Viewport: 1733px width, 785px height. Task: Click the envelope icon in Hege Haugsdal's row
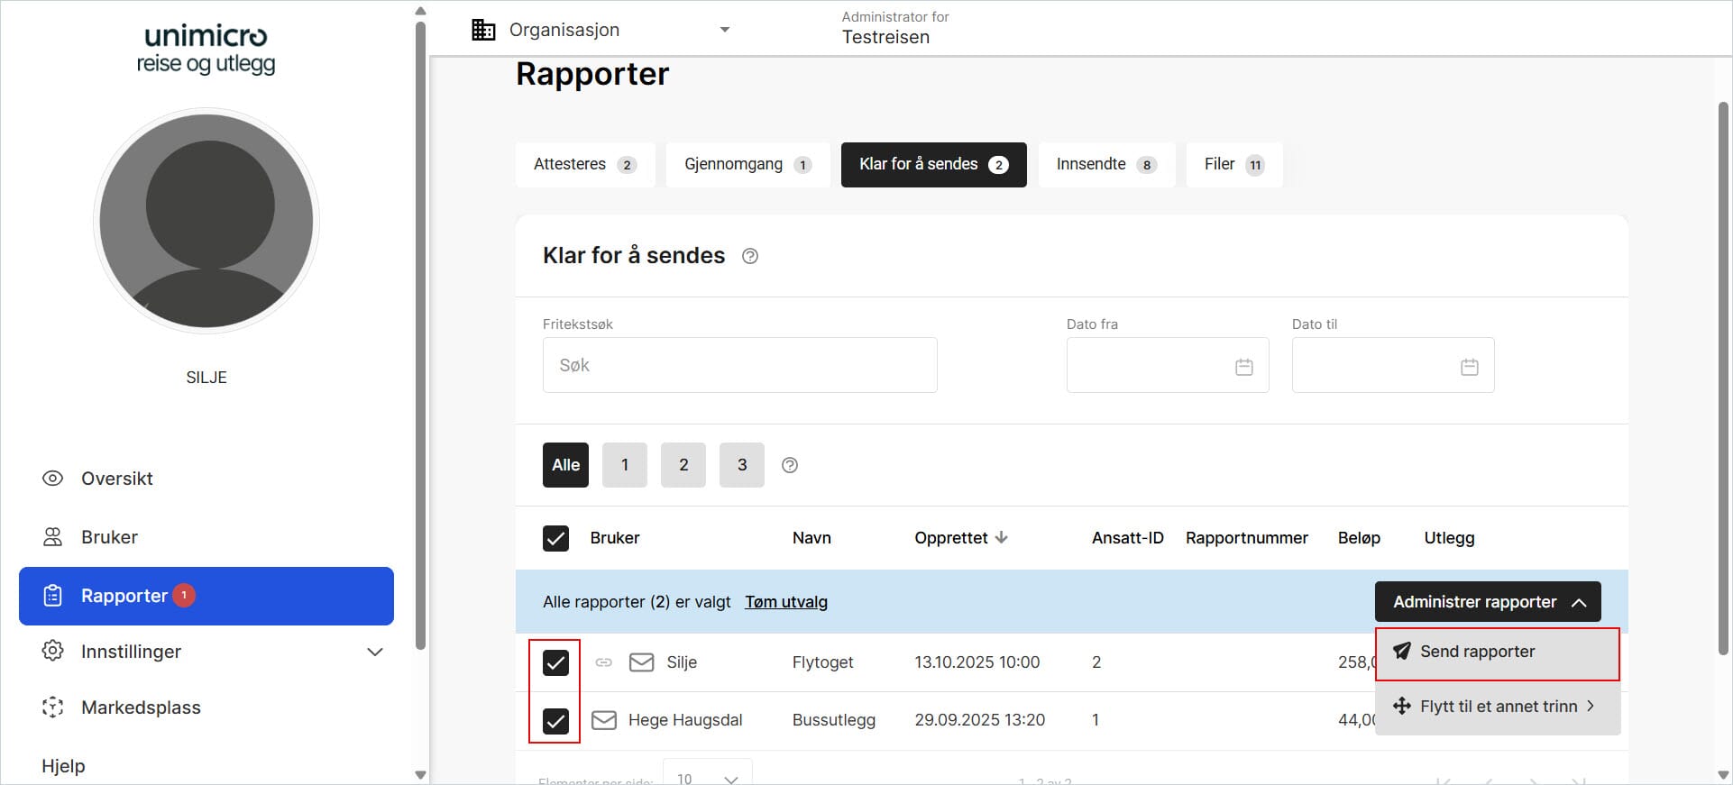pyautogui.click(x=604, y=720)
